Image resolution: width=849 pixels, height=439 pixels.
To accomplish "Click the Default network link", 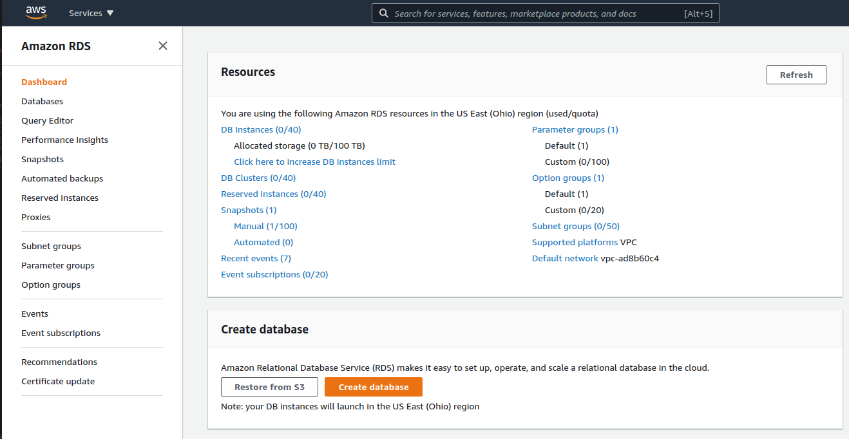I will pyautogui.click(x=565, y=258).
